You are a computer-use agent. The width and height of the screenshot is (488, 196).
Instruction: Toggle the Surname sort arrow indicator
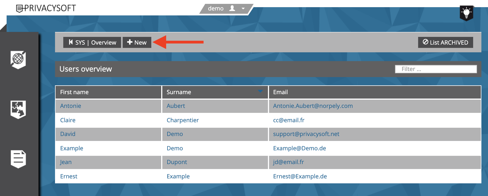point(260,91)
